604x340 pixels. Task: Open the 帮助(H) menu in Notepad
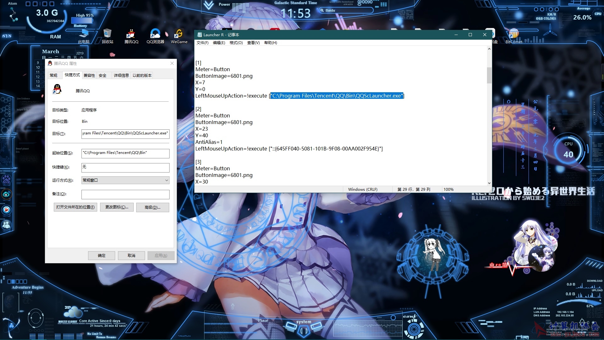271,43
